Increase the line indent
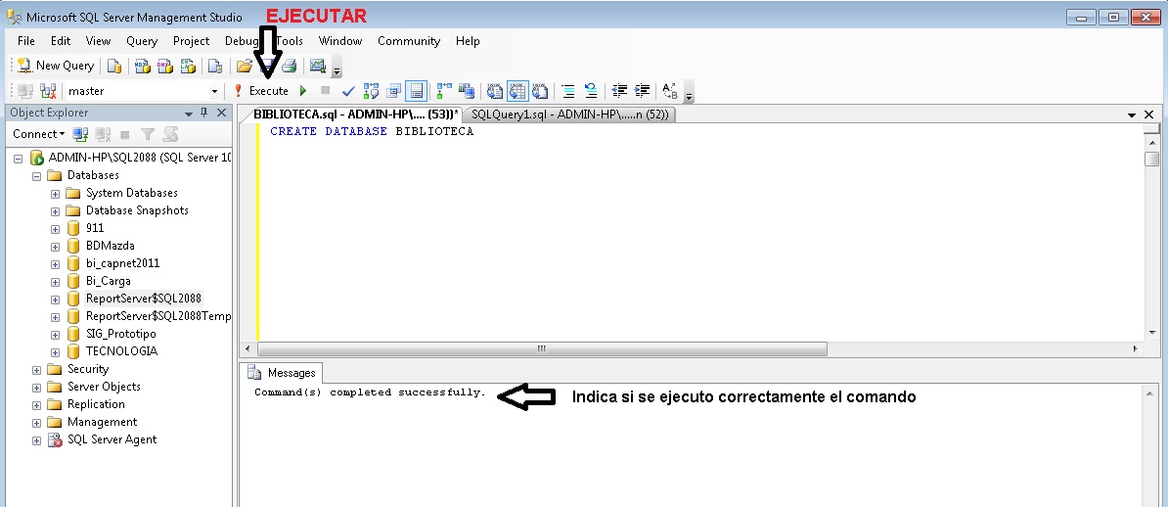This screenshot has height=507, width=1168. [x=642, y=91]
